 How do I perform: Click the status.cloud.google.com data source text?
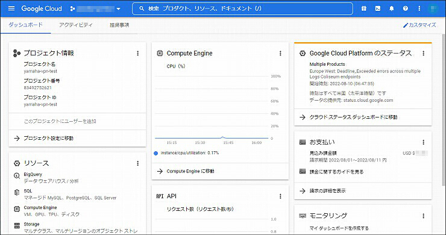coord(368,101)
